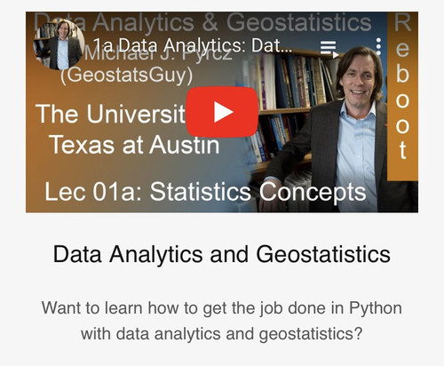Click the white triangle inside the red play button
Viewport: 444px width, 366px height.
224,112
